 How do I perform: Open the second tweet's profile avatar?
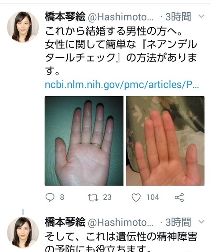click(x=23, y=233)
